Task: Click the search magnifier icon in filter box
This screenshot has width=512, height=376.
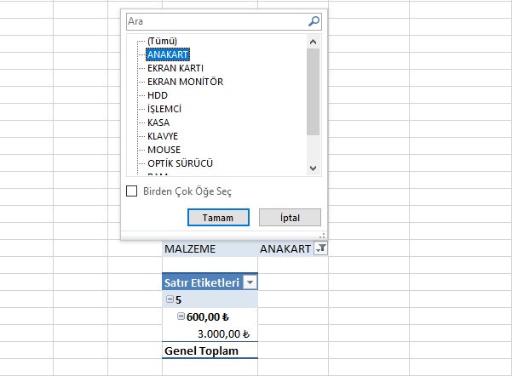Action: click(314, 21)
